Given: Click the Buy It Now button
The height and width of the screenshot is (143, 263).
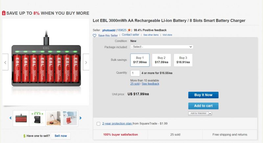Looking at the screenshot, I should coord(203,95).
